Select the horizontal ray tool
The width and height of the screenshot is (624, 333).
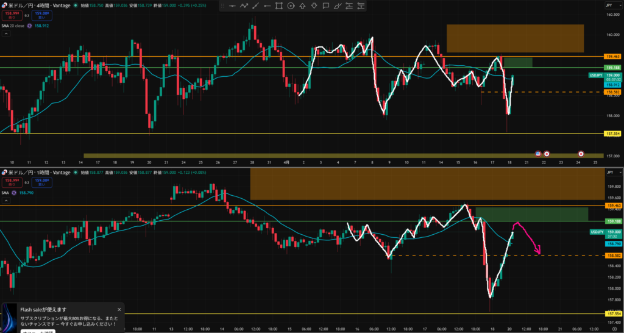[267, 6]
